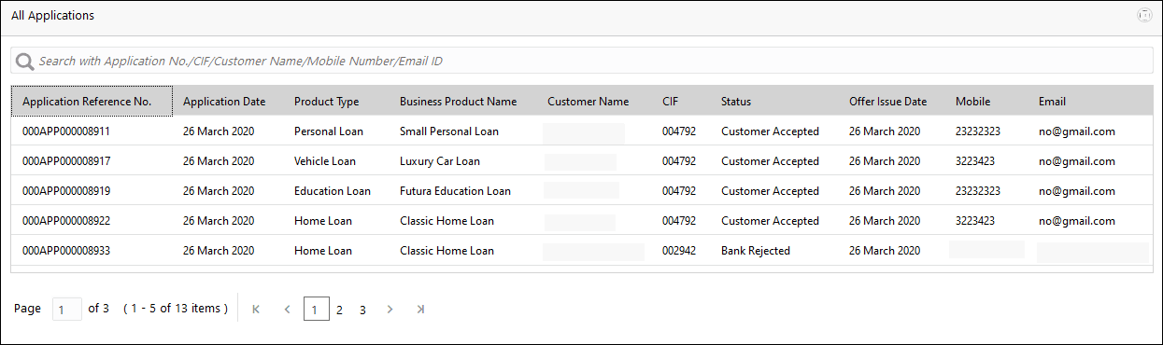Select the Luxury Car Loan row
The width and height of the screenshot is (1163, 345).
pos(582,161)
